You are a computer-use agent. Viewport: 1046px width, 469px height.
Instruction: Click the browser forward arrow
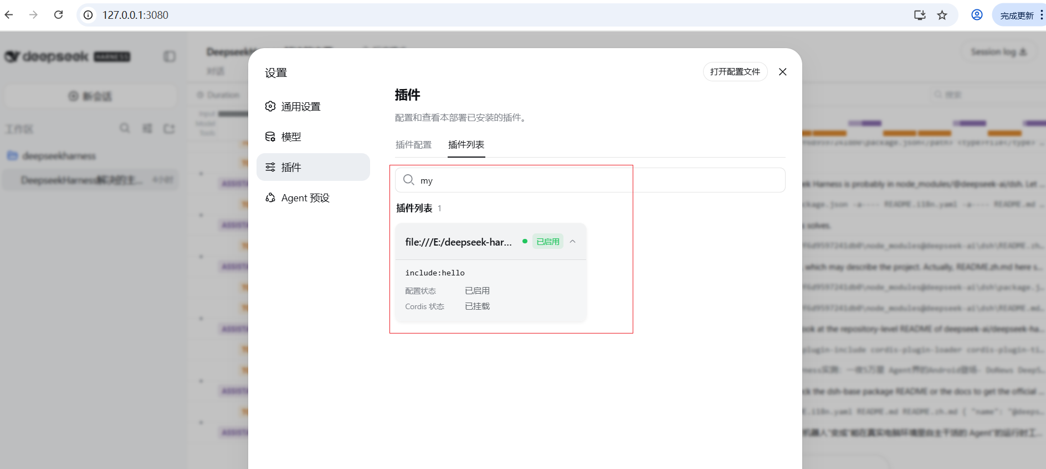point(33,15)
